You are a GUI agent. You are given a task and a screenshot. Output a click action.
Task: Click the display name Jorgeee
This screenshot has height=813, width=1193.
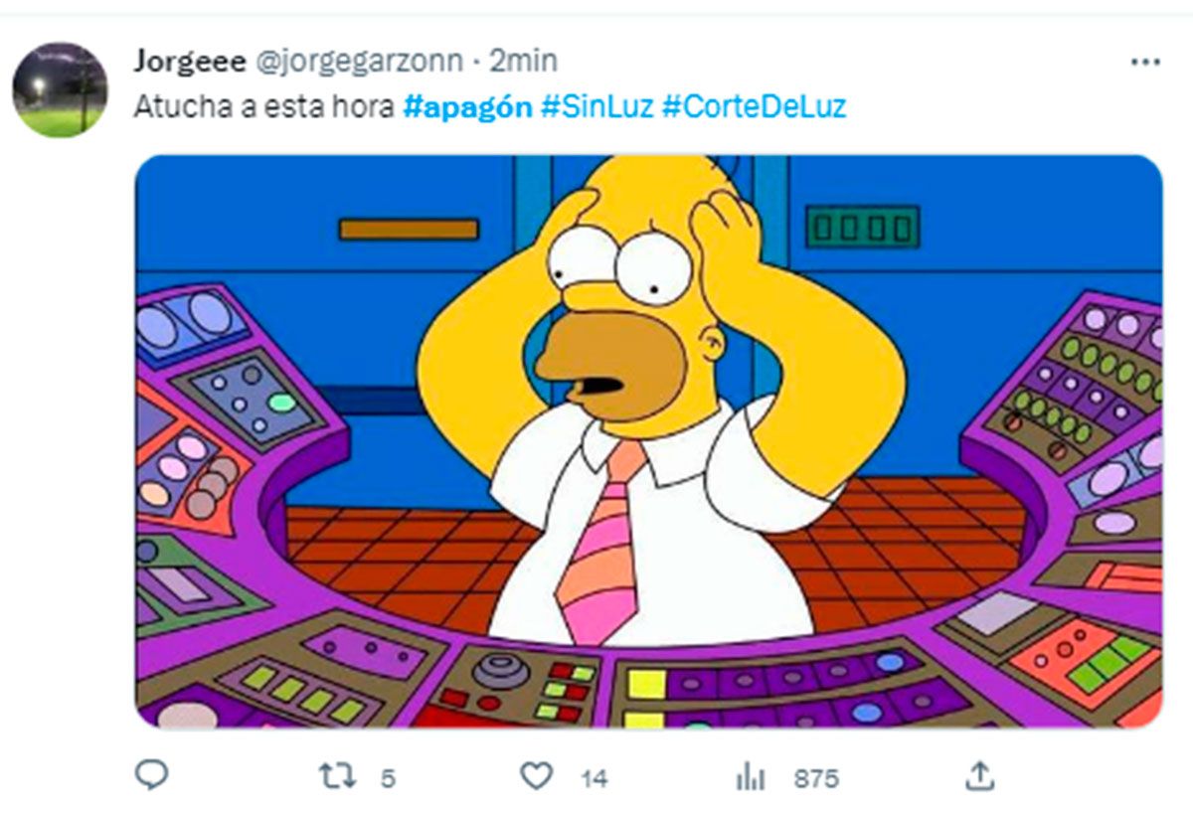pyautogui.click(x=190, y=62)
